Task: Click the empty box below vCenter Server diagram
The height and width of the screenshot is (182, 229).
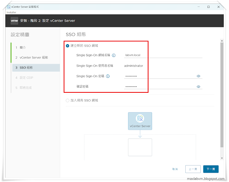Action: click(140, 147)
